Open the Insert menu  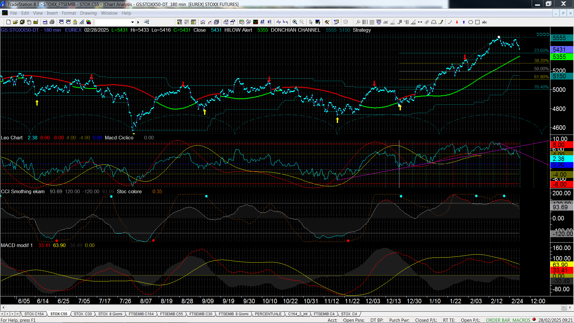[x=52, y=13]
